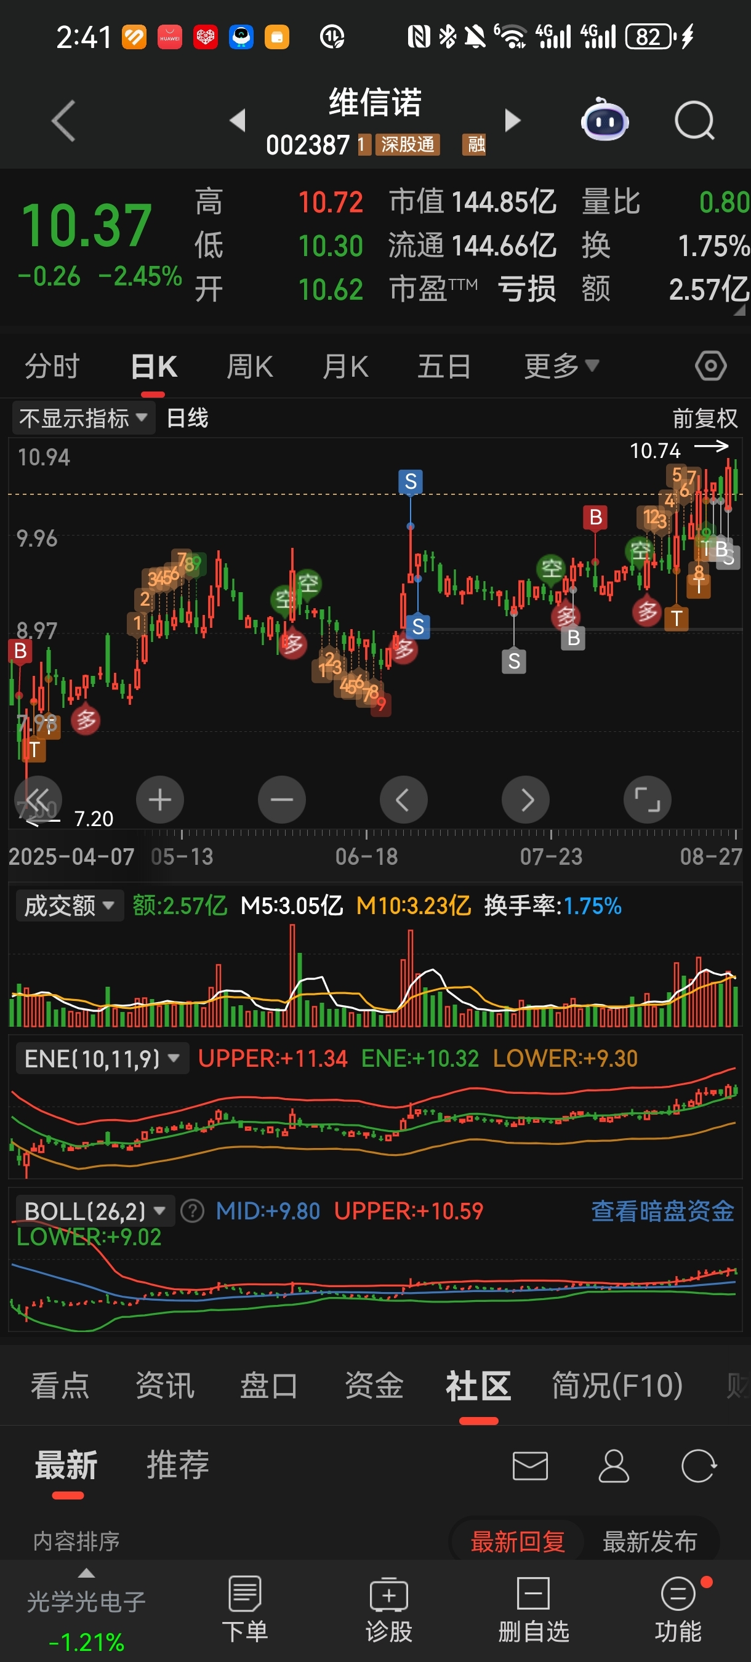This screenshot has width=751, height=1662.
Task: Jump to earliest data with double-arrow button
Action: point(38,800)
